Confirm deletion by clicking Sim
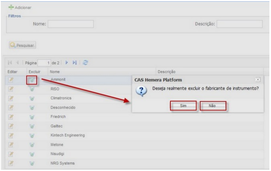Screen dimensions: 271x171 pyautogui.click(x=183, y=106)
